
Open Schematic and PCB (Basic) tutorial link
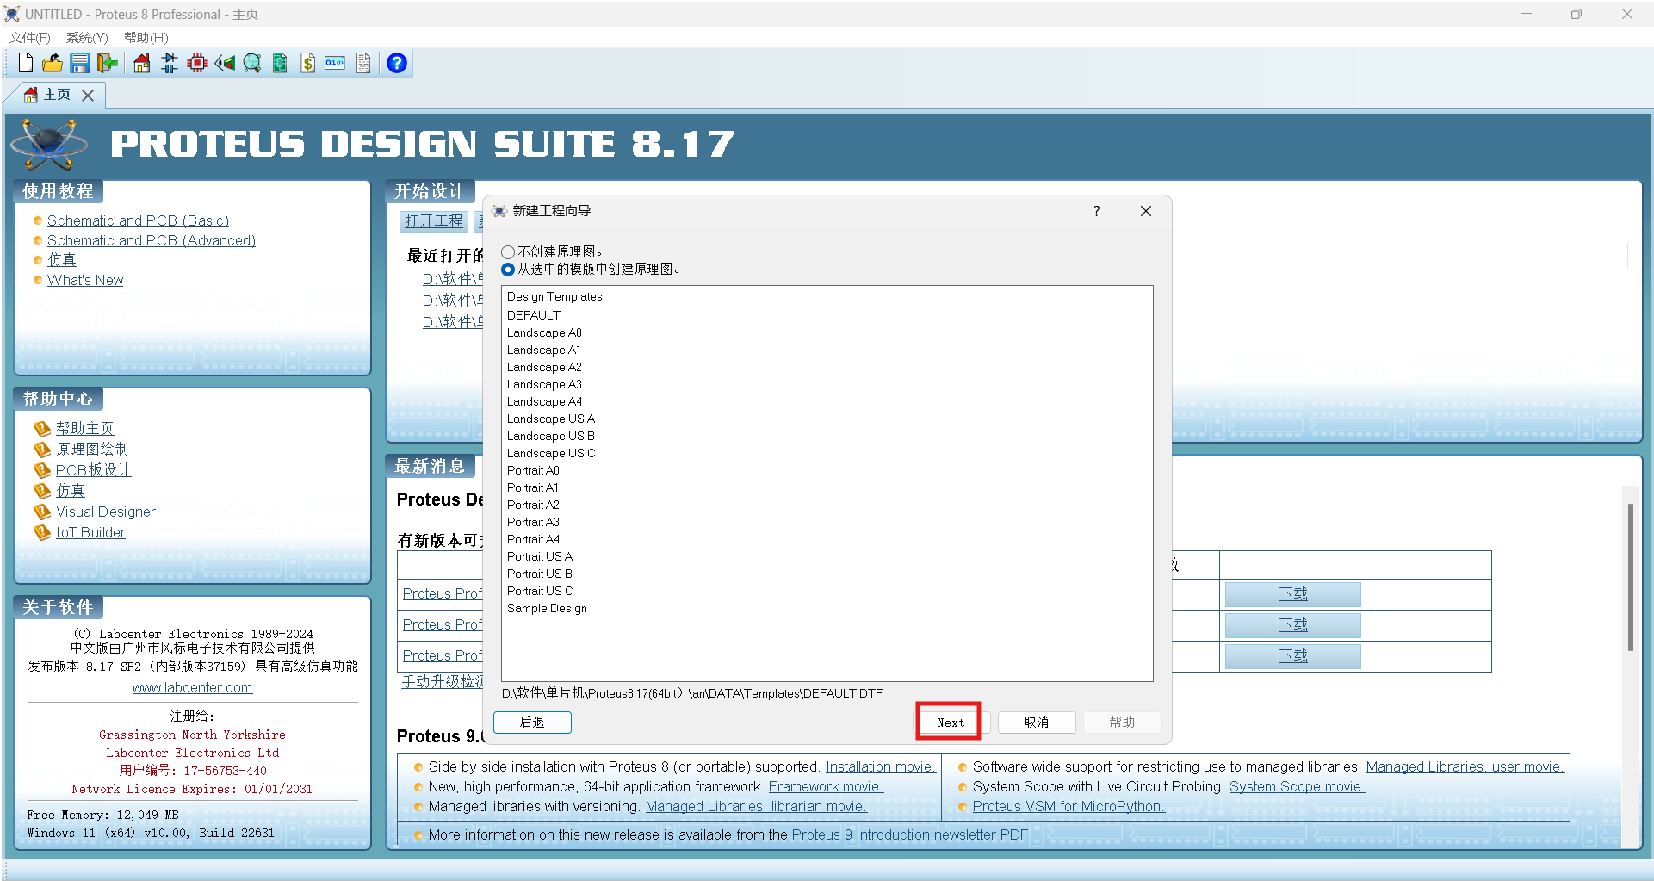138,220
